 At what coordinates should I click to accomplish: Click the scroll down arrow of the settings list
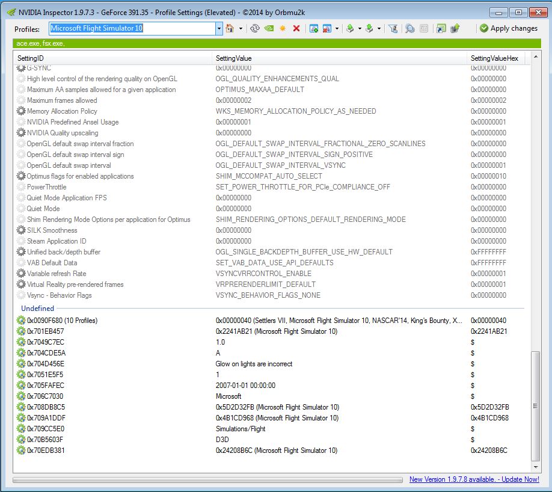click(535, 467)
